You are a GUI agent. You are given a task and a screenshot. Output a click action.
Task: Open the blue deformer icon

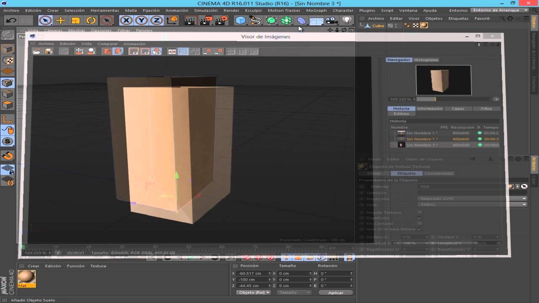[x=302, y=20]
